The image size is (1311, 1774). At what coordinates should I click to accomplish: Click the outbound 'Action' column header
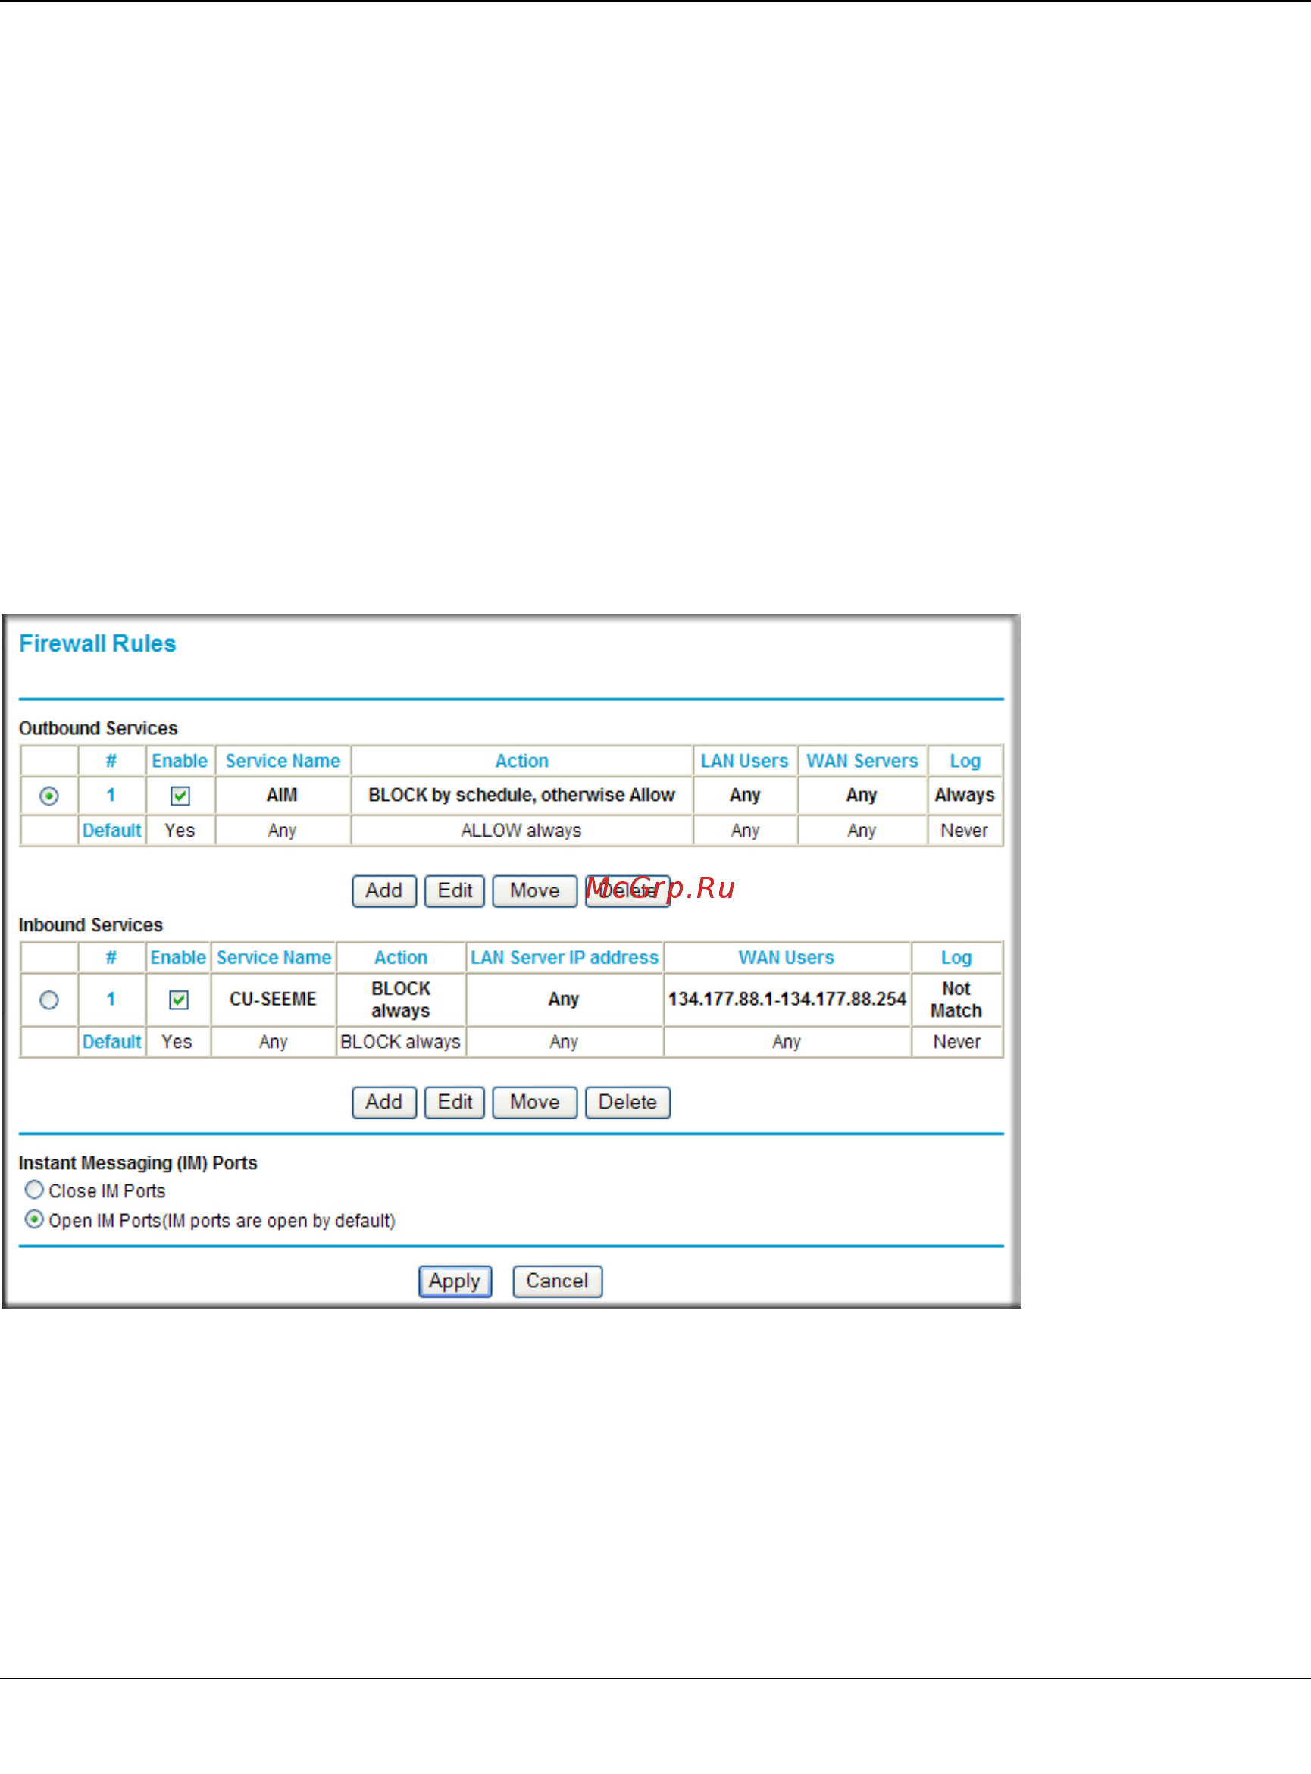point(521,761)
